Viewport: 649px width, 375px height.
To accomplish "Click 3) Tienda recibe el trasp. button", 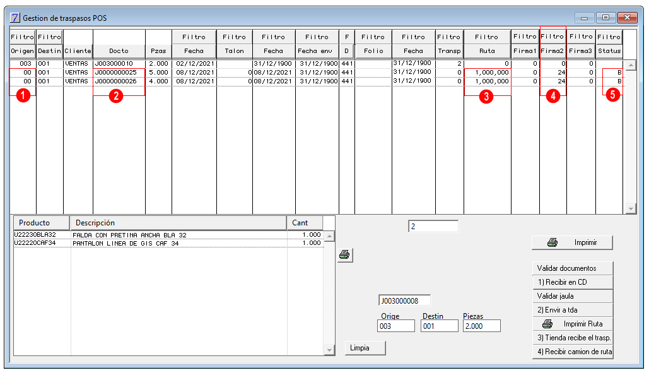I will pos(573,338).
